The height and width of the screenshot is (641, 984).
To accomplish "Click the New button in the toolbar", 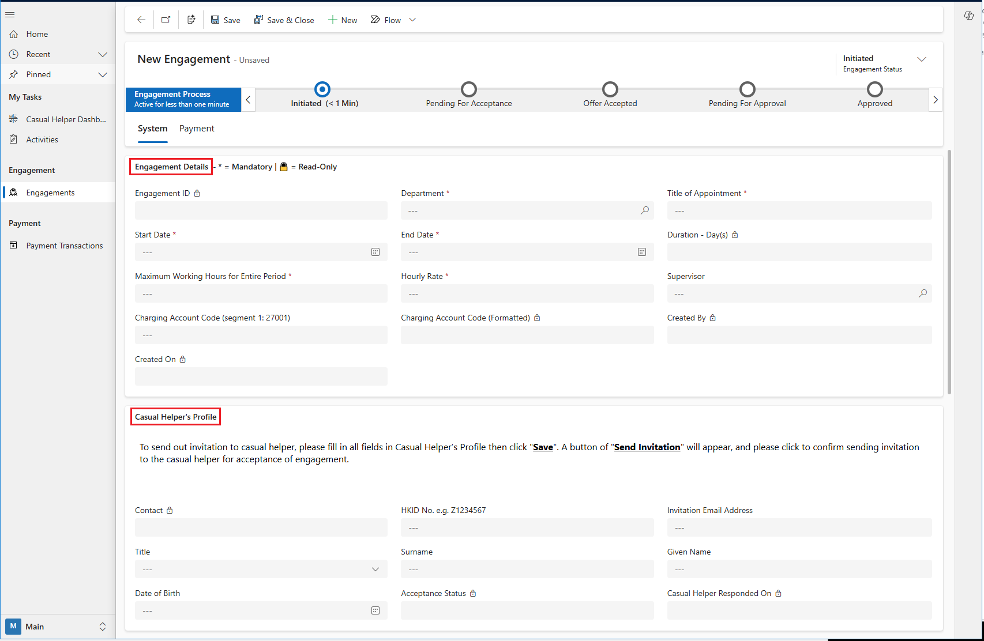I will coord(343,20).
